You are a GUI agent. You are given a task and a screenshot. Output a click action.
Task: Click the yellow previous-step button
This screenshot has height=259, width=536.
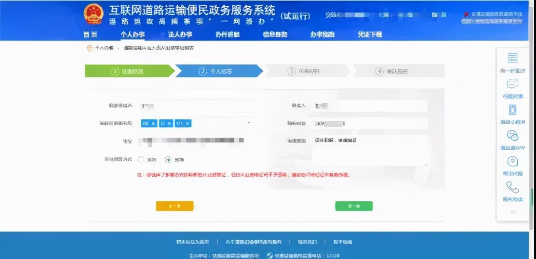174,206
